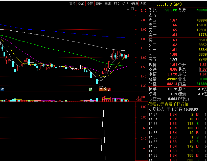207x161 pixels.
Task: Click the 净资 value 3.19
Action: (x=174, y=94)
